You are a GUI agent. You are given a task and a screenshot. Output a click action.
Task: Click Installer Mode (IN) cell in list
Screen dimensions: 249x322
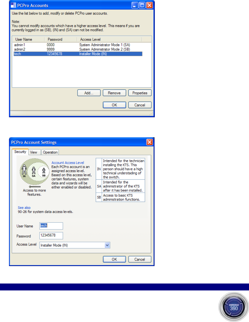click(x=93, y=54)
